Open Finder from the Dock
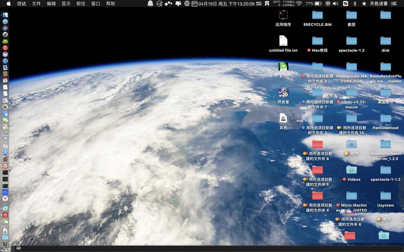This screenshot has height=252, width=404. pyautogui.click(x=5, y=15)
